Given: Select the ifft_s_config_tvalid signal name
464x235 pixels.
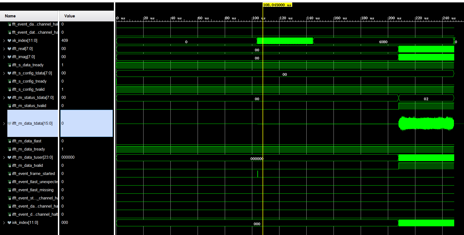Looking at the screenshot, I should click(x=28, y=89).
